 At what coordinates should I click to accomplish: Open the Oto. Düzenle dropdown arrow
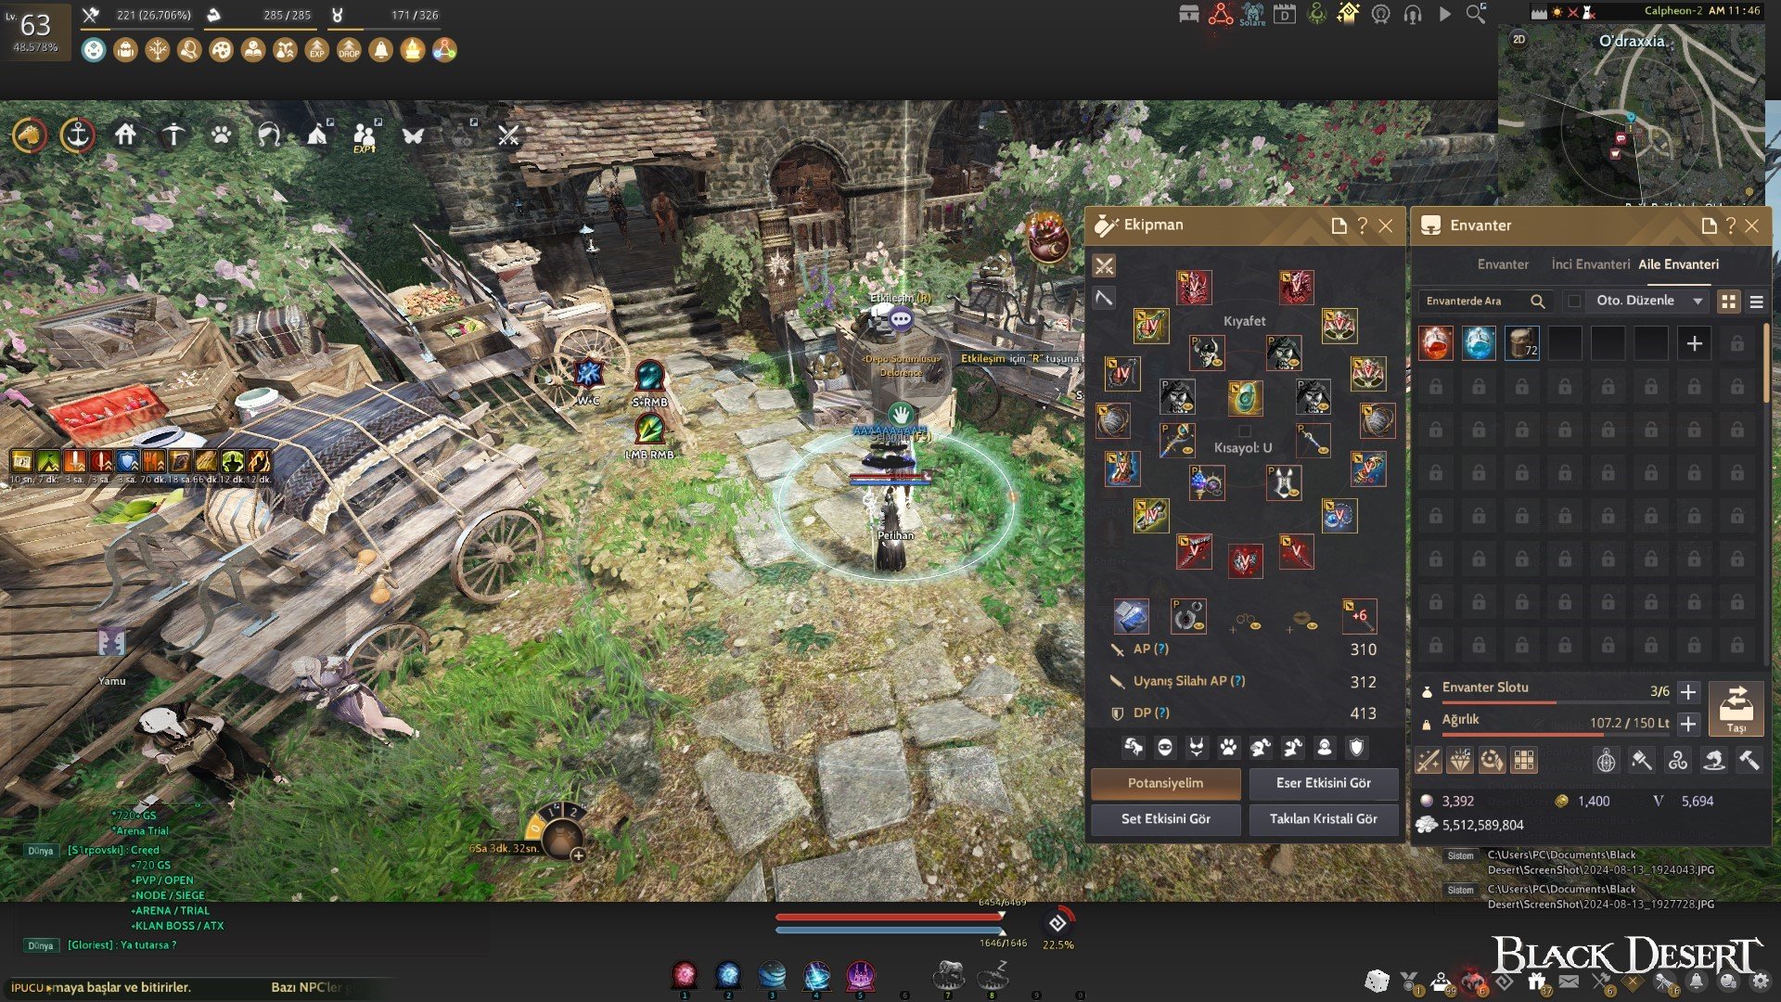pyautogui.click(x=1698, y=302)
